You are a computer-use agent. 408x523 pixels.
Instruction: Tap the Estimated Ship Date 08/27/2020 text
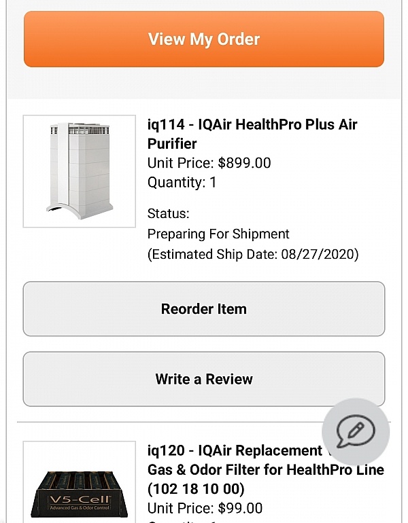[253, 255]
